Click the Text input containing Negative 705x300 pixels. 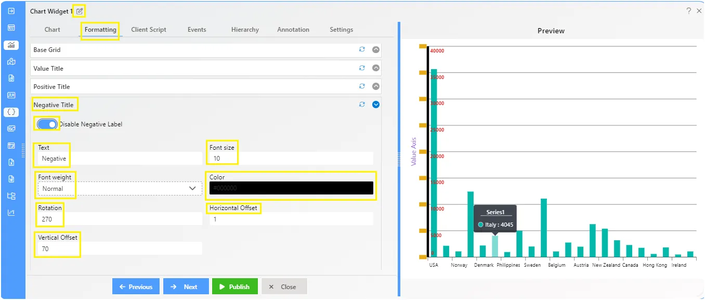(120, 159)
